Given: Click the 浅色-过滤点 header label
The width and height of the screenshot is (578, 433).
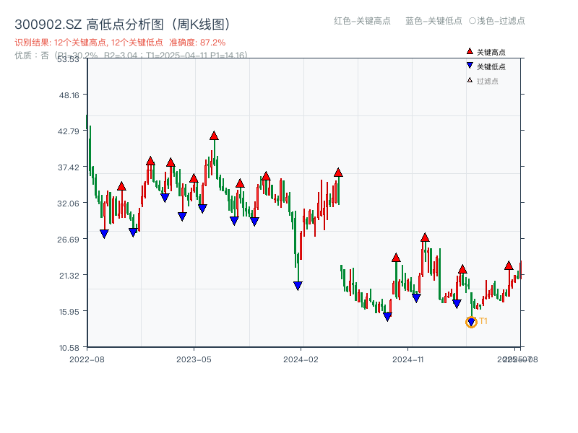Looking at the screenshot, I should tap(501, 21).
